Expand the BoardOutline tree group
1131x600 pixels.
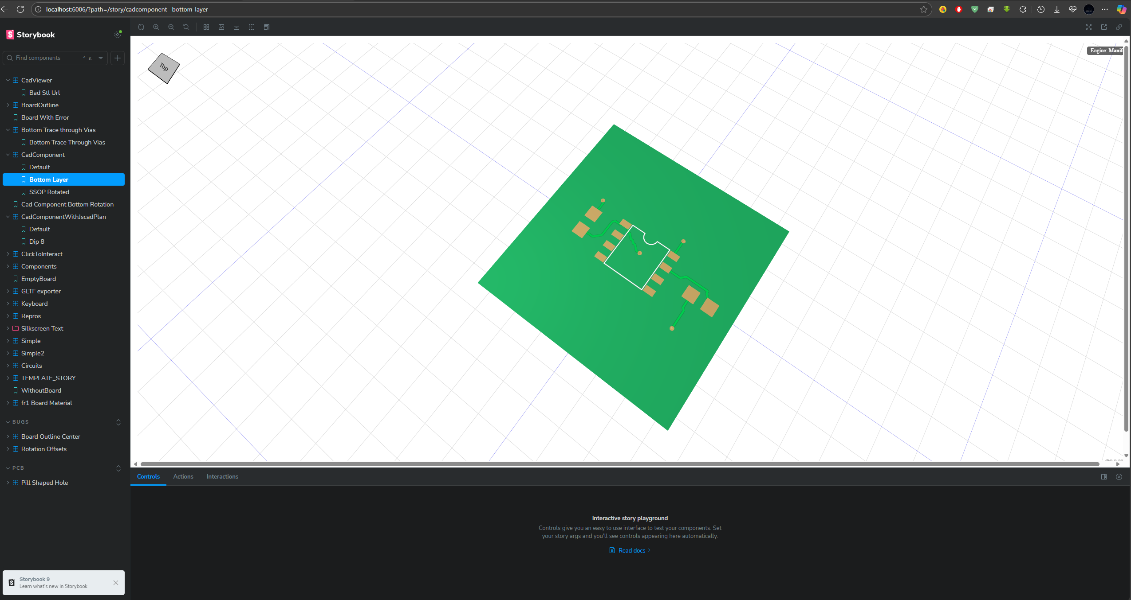[8, 105]
